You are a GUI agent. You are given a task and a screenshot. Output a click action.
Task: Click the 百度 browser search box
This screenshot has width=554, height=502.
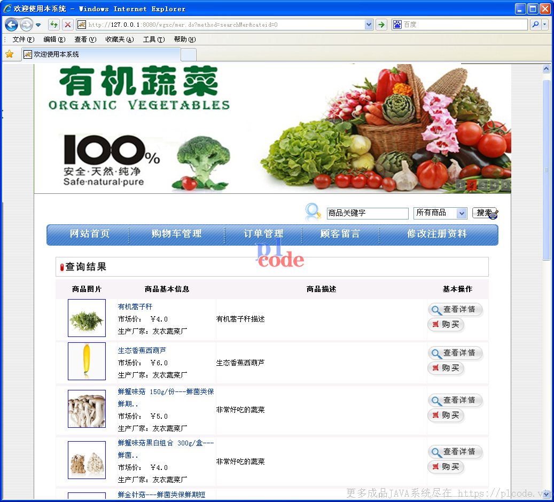465,25
